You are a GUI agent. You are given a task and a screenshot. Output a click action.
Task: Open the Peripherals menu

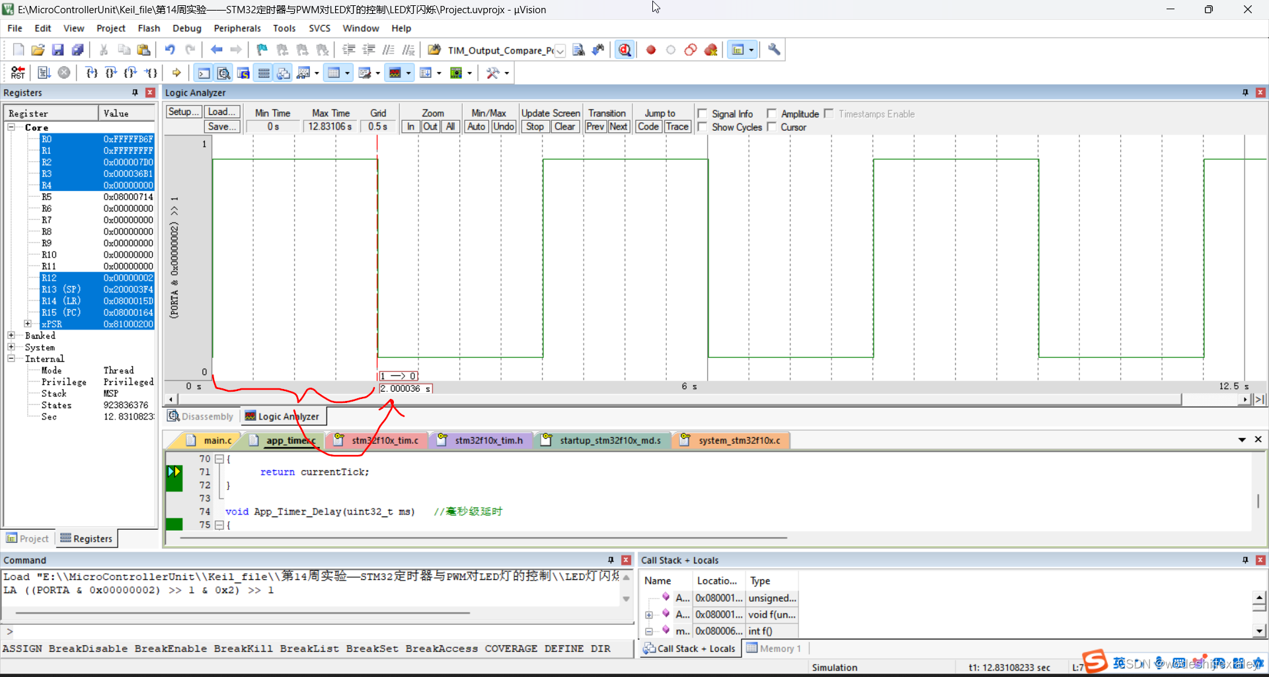click(x=237, y=28)
